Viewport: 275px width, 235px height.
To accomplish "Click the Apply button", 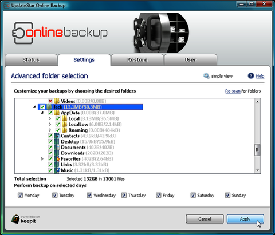I will (245, 219).
